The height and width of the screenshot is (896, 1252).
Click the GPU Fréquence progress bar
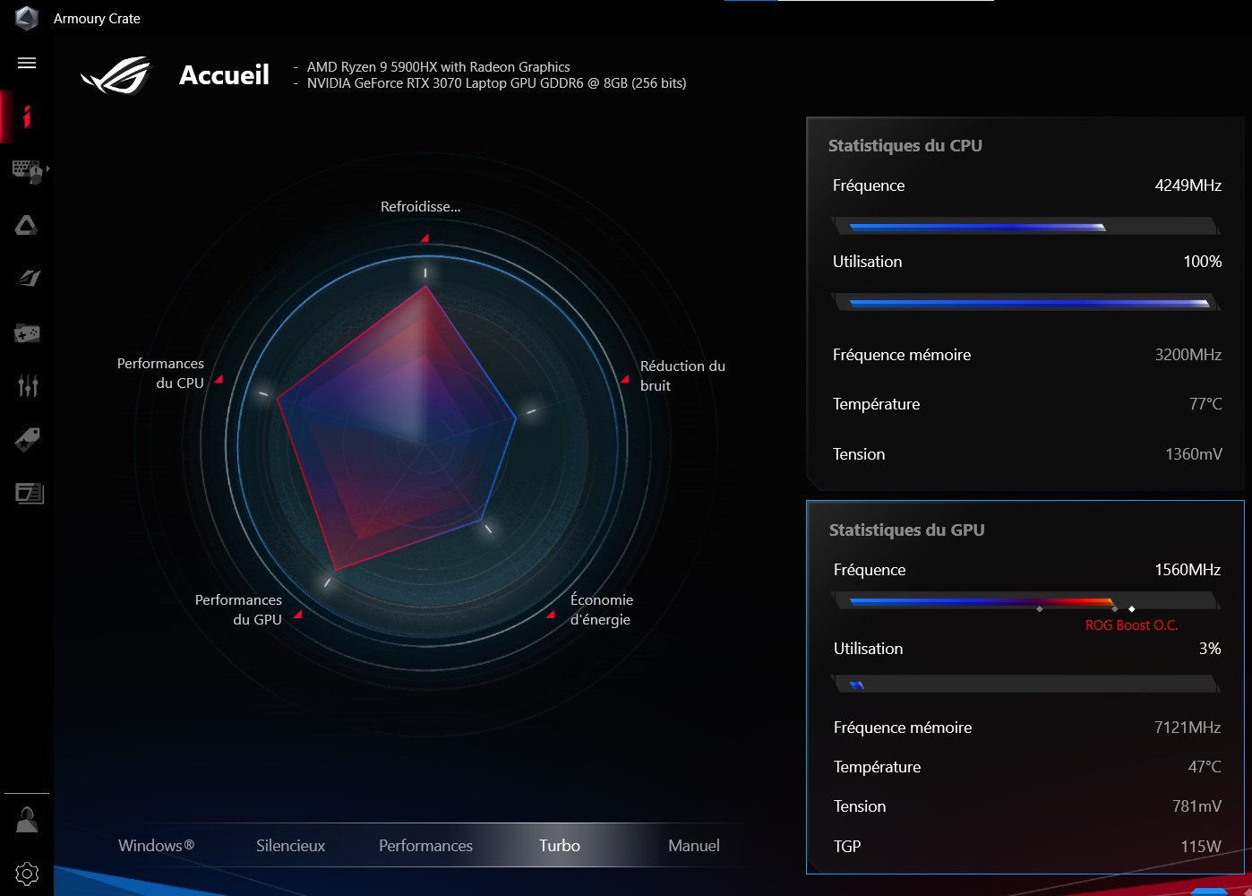click(1026, 601)
